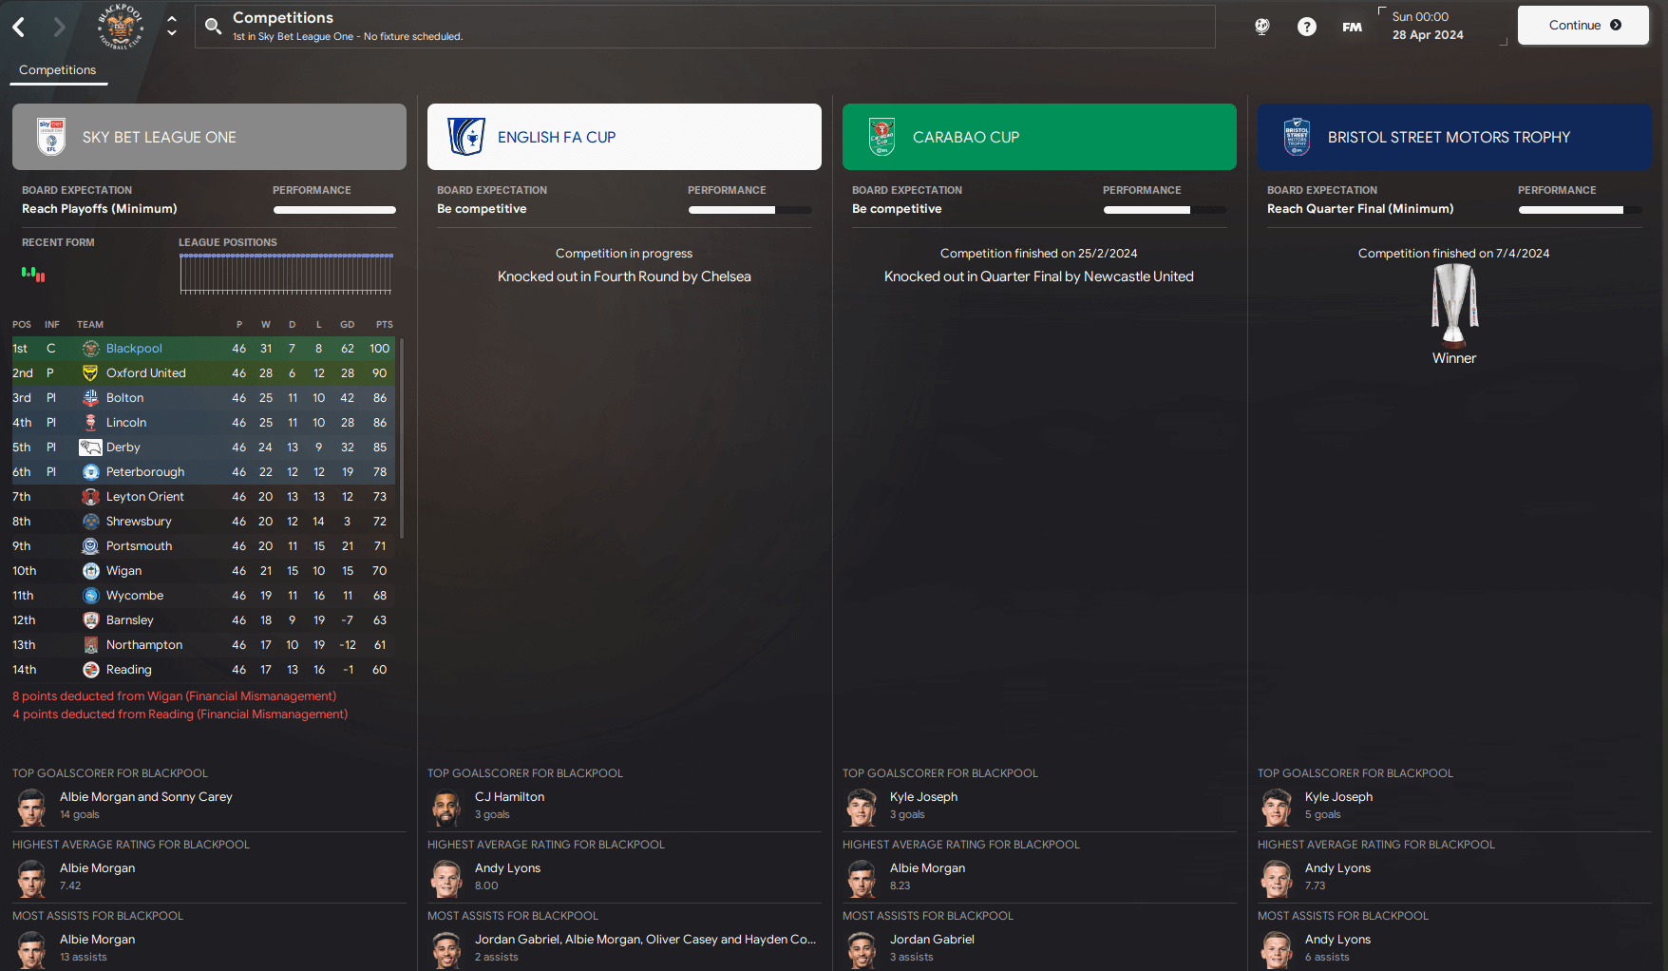This screenshot has height=971, width=1668.
Task: Click the football world icon
Action: (x=1261, y=27)
